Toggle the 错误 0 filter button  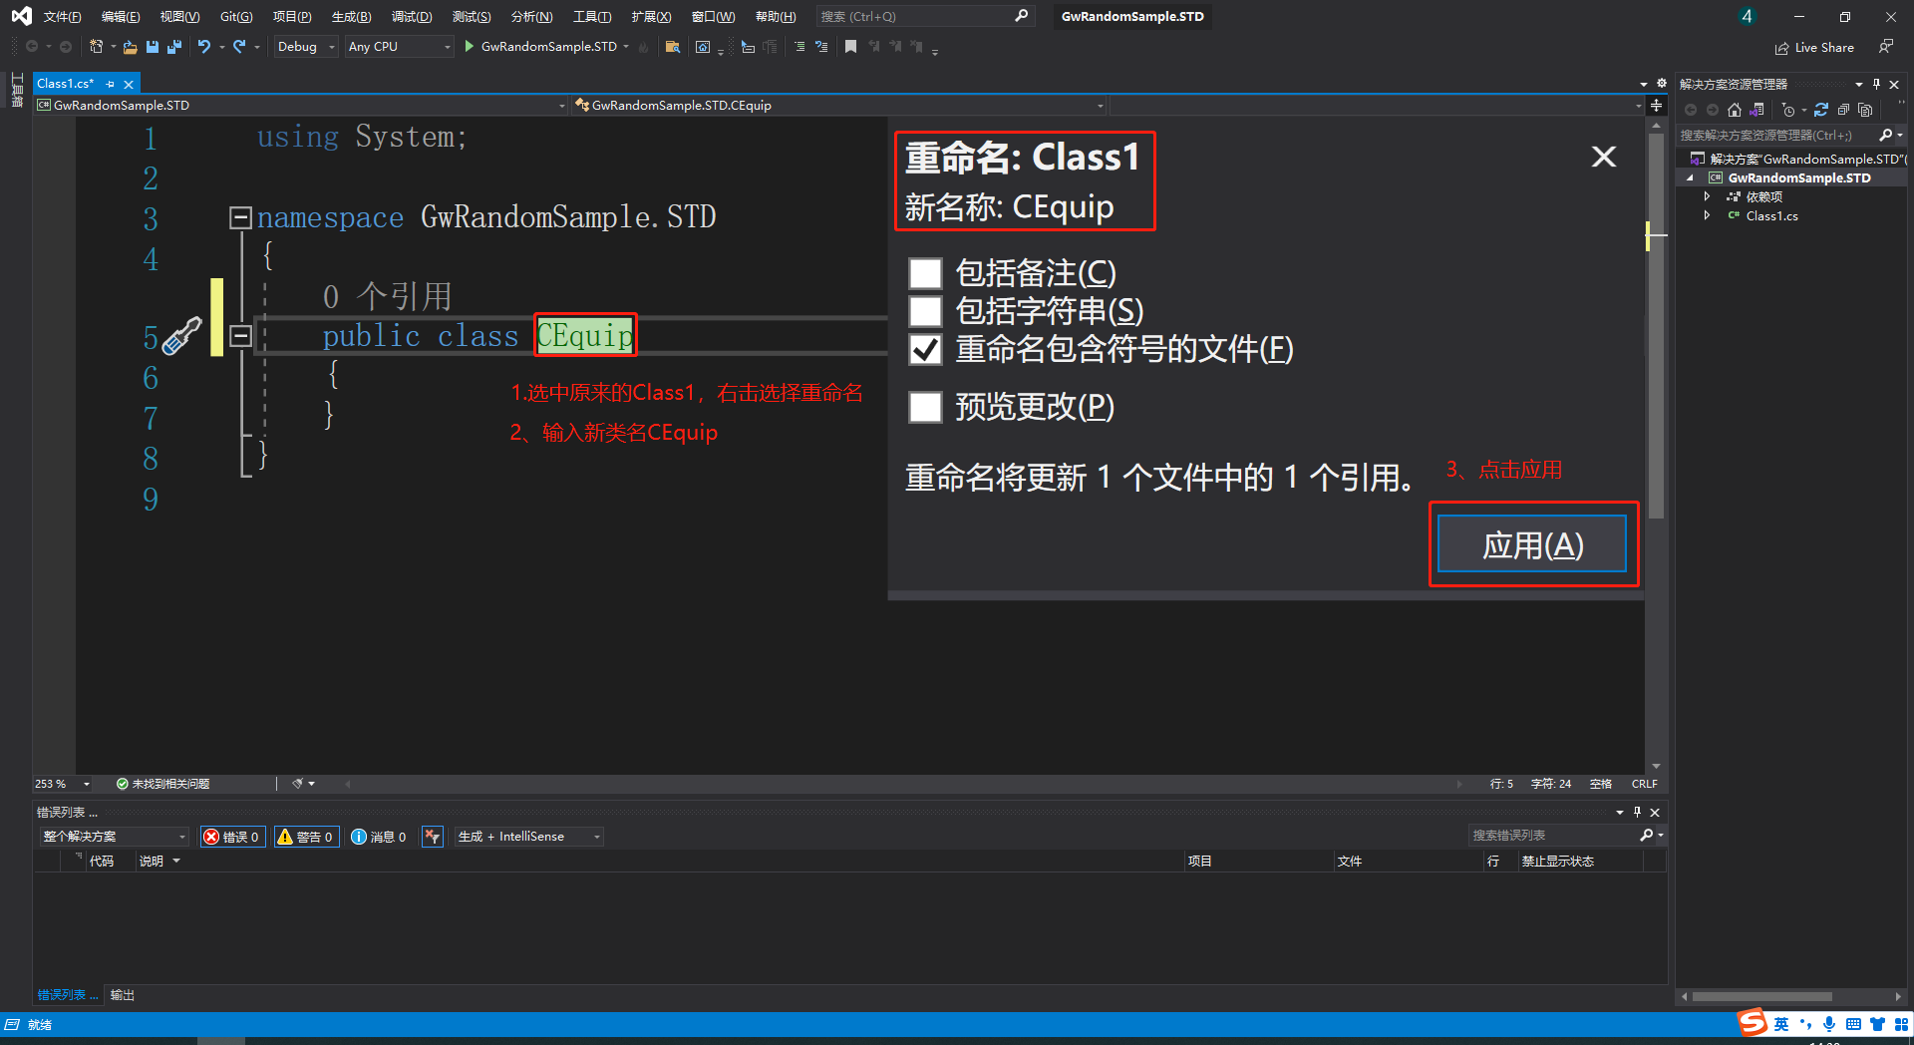pyautogui.click(x=232, y=837)
